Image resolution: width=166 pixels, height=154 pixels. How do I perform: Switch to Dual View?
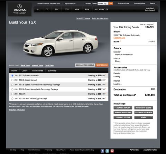click(x=49, y=66)
